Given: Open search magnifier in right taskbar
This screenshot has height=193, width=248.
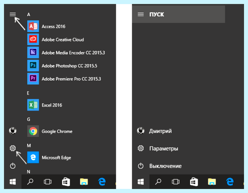Looking at the screenshot, I should point(158,181).
